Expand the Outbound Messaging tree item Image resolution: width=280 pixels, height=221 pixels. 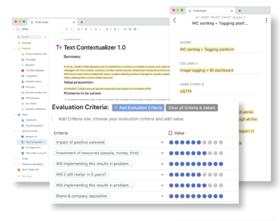click(x=15, y=164)
